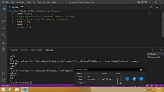Toggle the audio speaker icon in Recording Toolbar
Screen dimensions: 164x92
[120, 83]
